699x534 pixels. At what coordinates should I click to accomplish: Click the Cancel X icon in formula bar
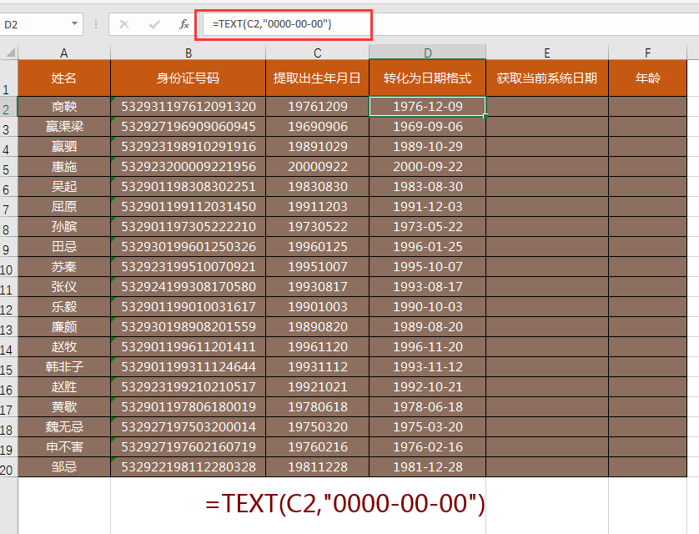(x=124, y=24)
